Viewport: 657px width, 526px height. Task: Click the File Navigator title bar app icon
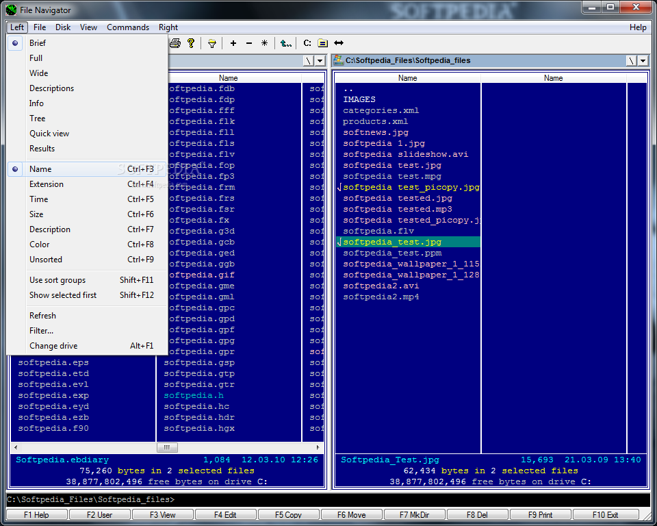point(12,10)
